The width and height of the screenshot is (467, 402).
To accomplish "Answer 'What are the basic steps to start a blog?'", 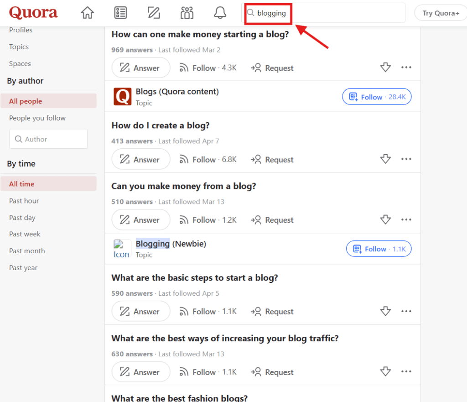I will click(141, 311).
